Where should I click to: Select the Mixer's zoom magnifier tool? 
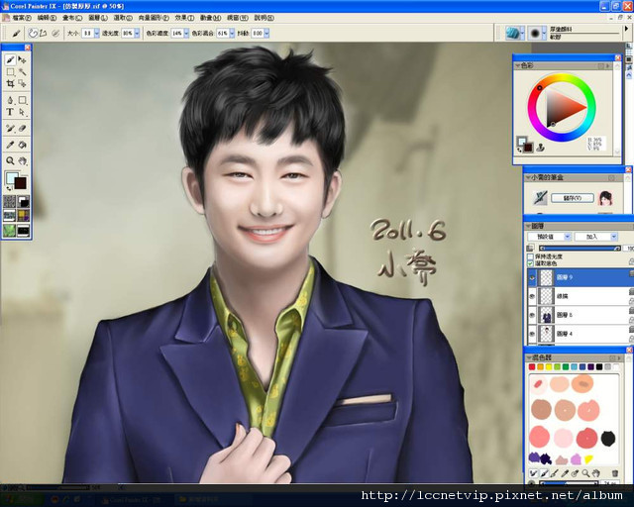click(585, 473)
